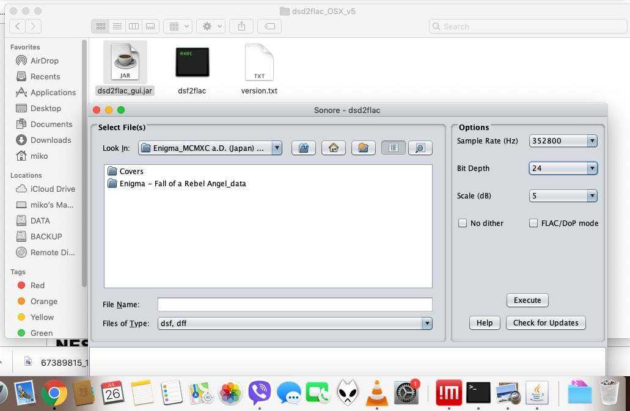Open System Preferences from the Dock
The height and width of the screenshot is (411, 630).
pos(406,393)
